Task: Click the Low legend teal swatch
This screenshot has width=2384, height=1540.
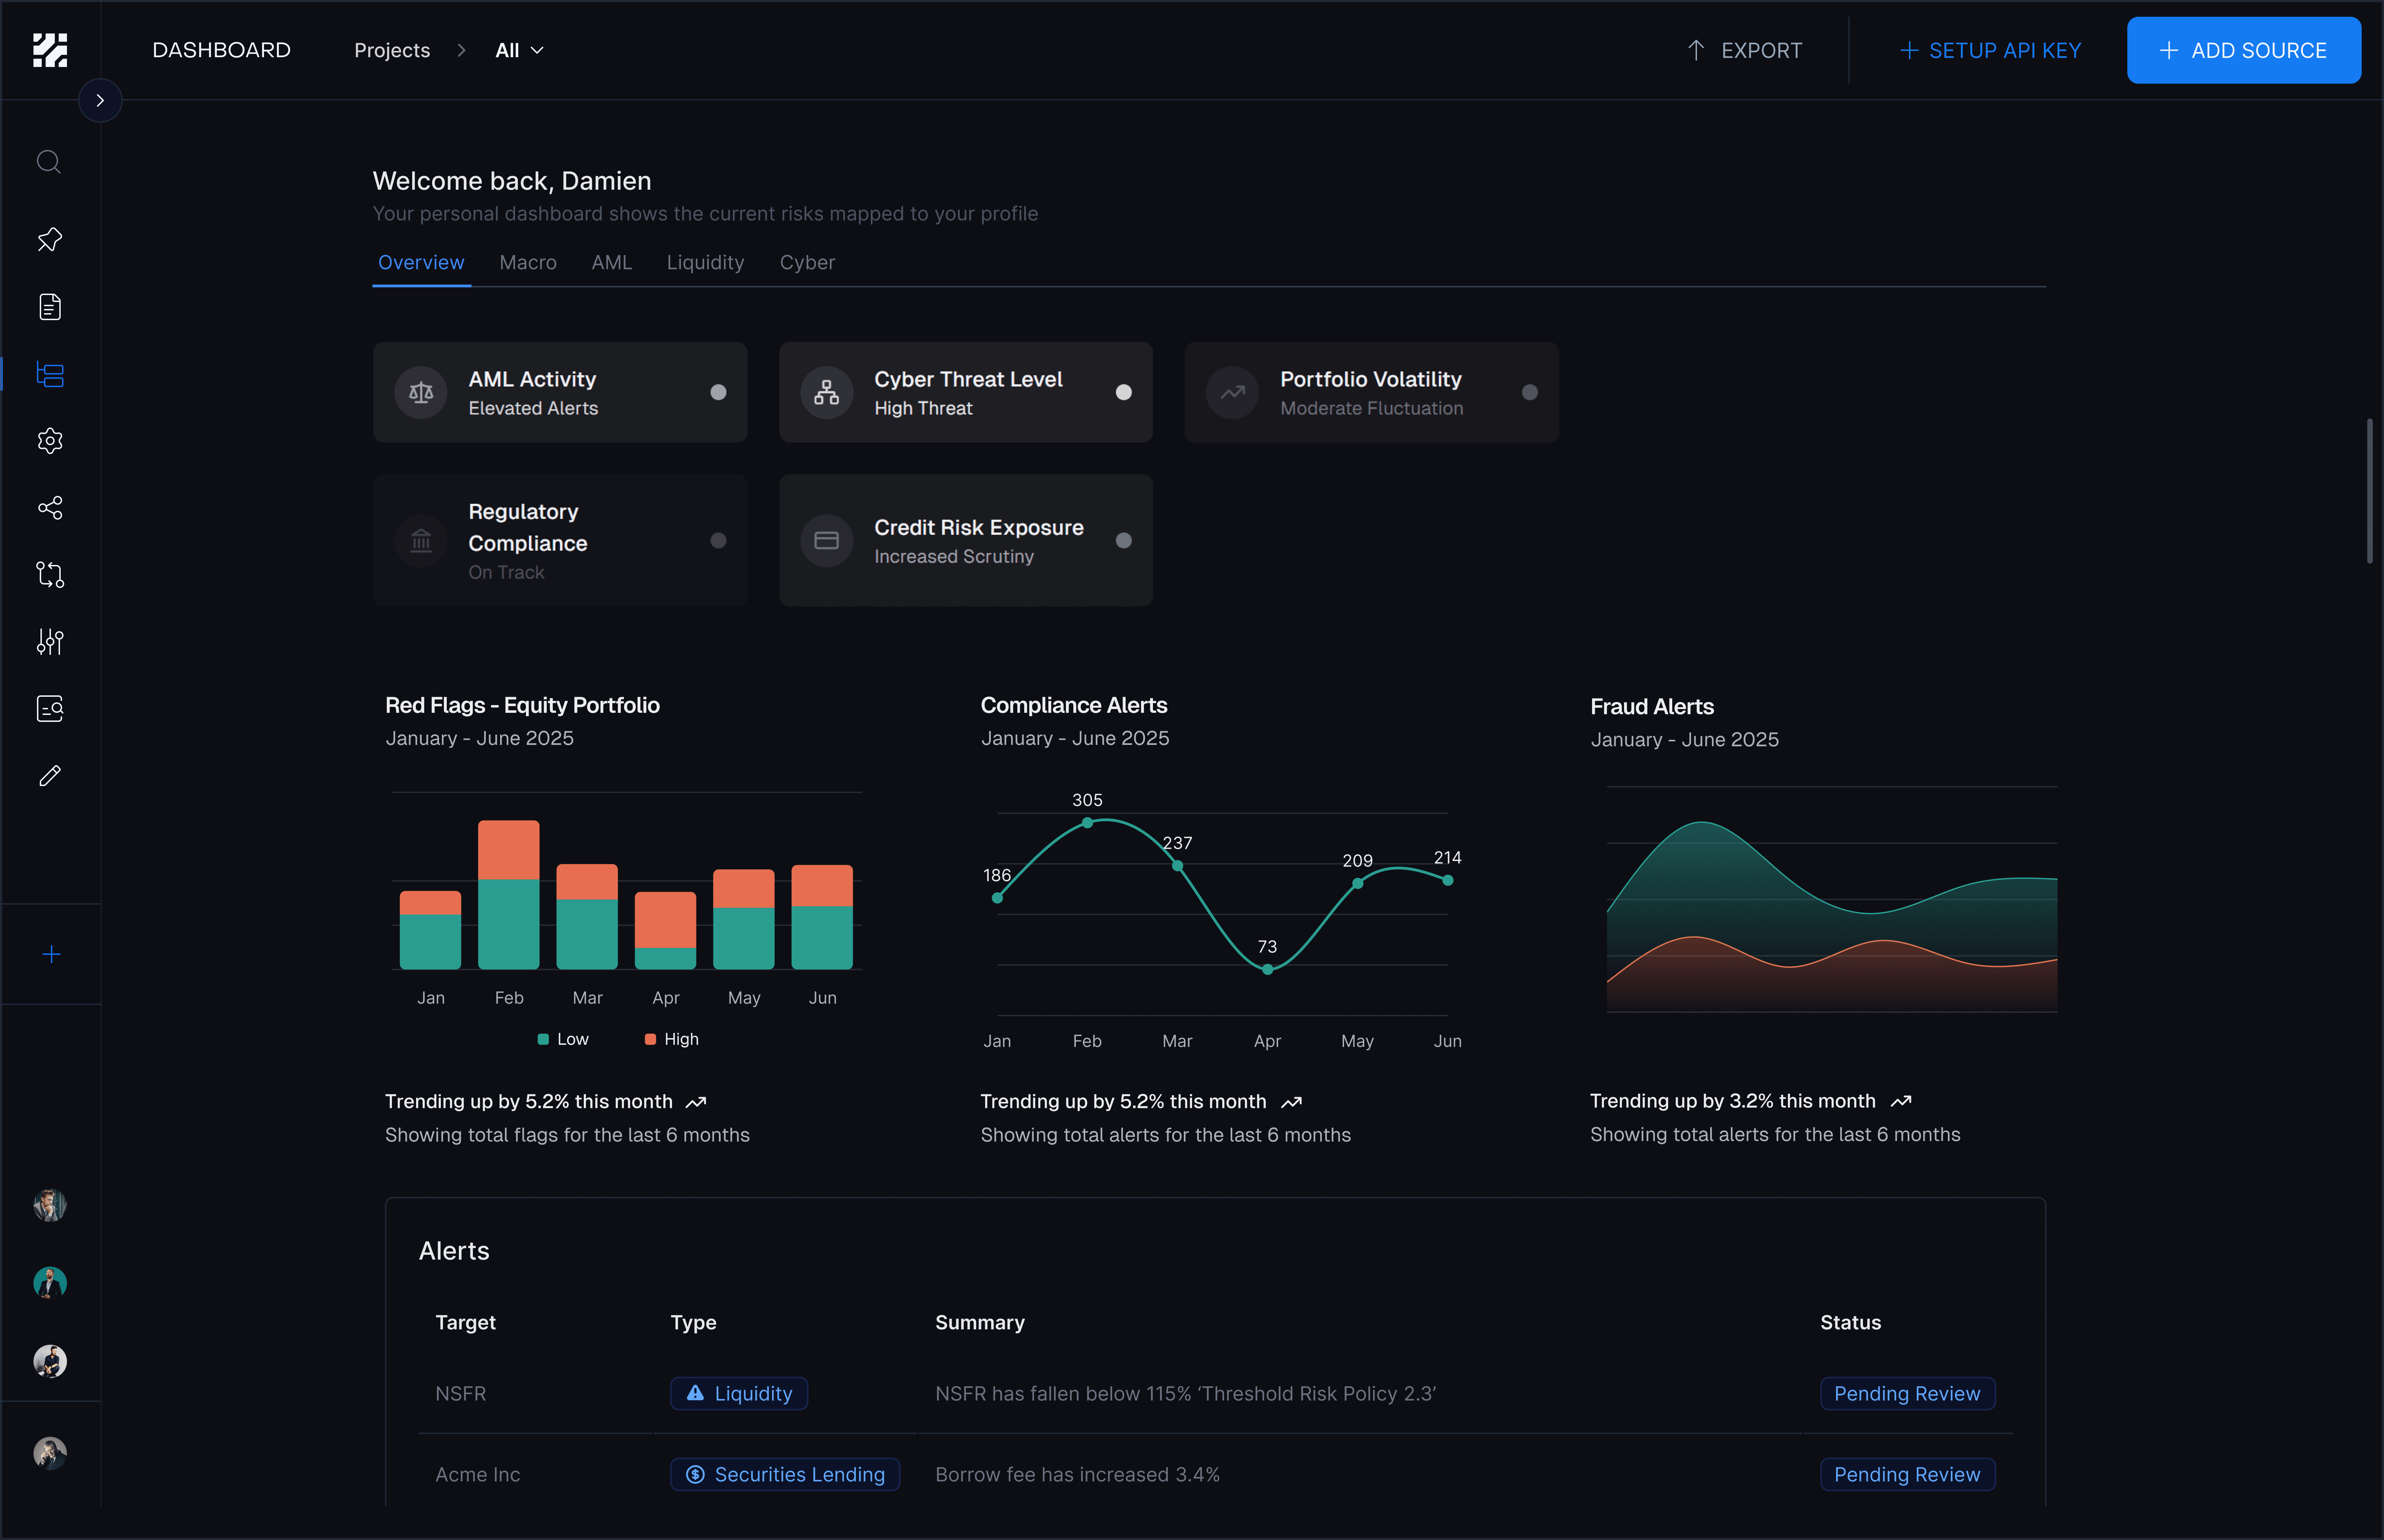Action: pyautogui.click(x=543, y=1039)
